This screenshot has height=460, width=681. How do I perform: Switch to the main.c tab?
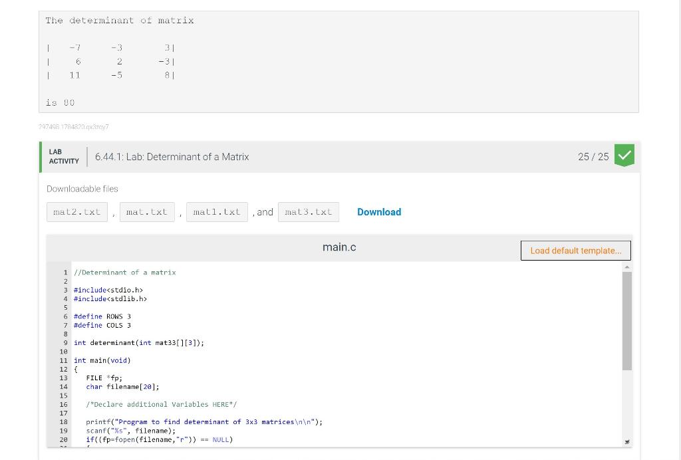pos(339,247)
